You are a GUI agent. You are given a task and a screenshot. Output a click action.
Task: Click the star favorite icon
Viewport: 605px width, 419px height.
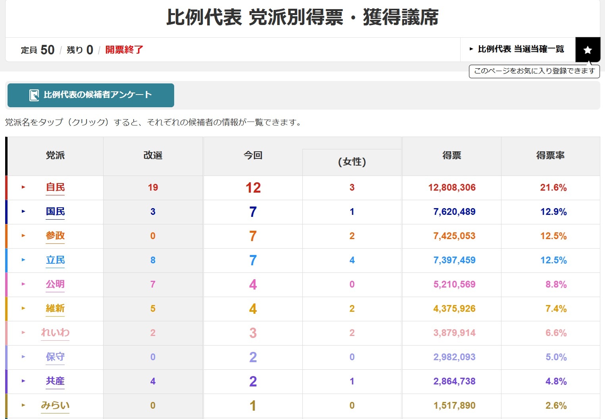click(588, 50)
